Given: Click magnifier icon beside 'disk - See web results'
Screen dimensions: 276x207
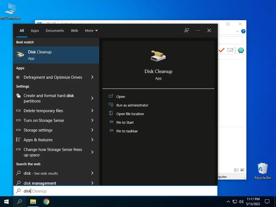Looking at the screenshot, I should (18, 173).
